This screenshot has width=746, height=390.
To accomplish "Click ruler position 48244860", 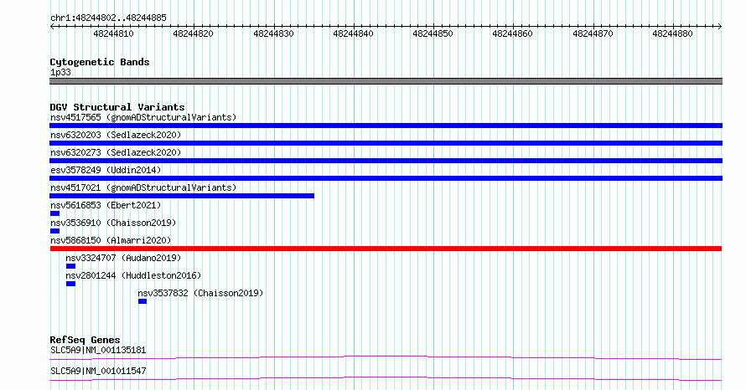I will pyautogui.click(x=512, y=33).
